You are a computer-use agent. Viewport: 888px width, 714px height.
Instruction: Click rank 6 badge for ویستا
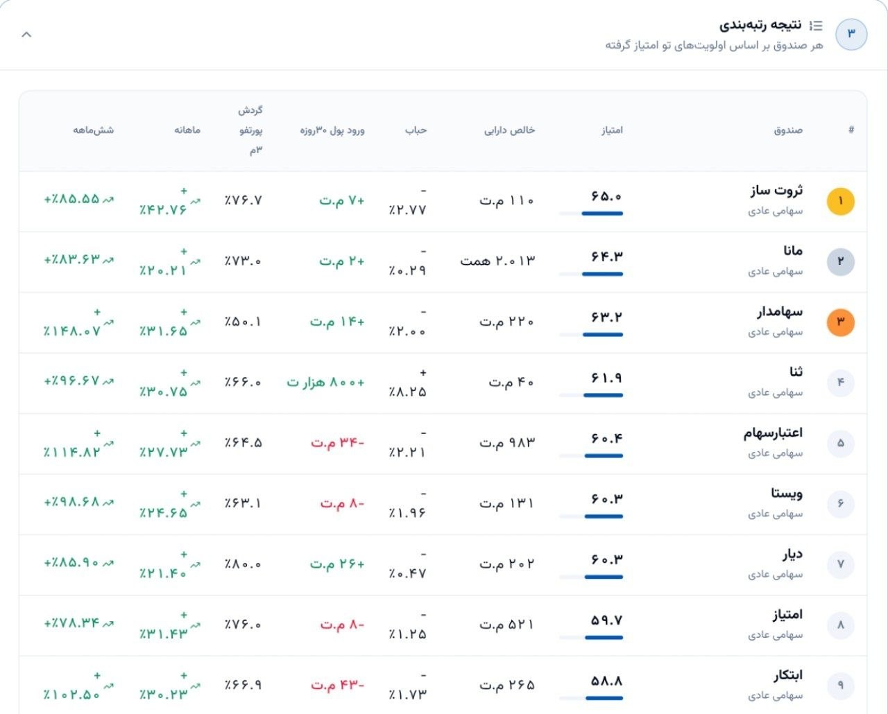840,503
